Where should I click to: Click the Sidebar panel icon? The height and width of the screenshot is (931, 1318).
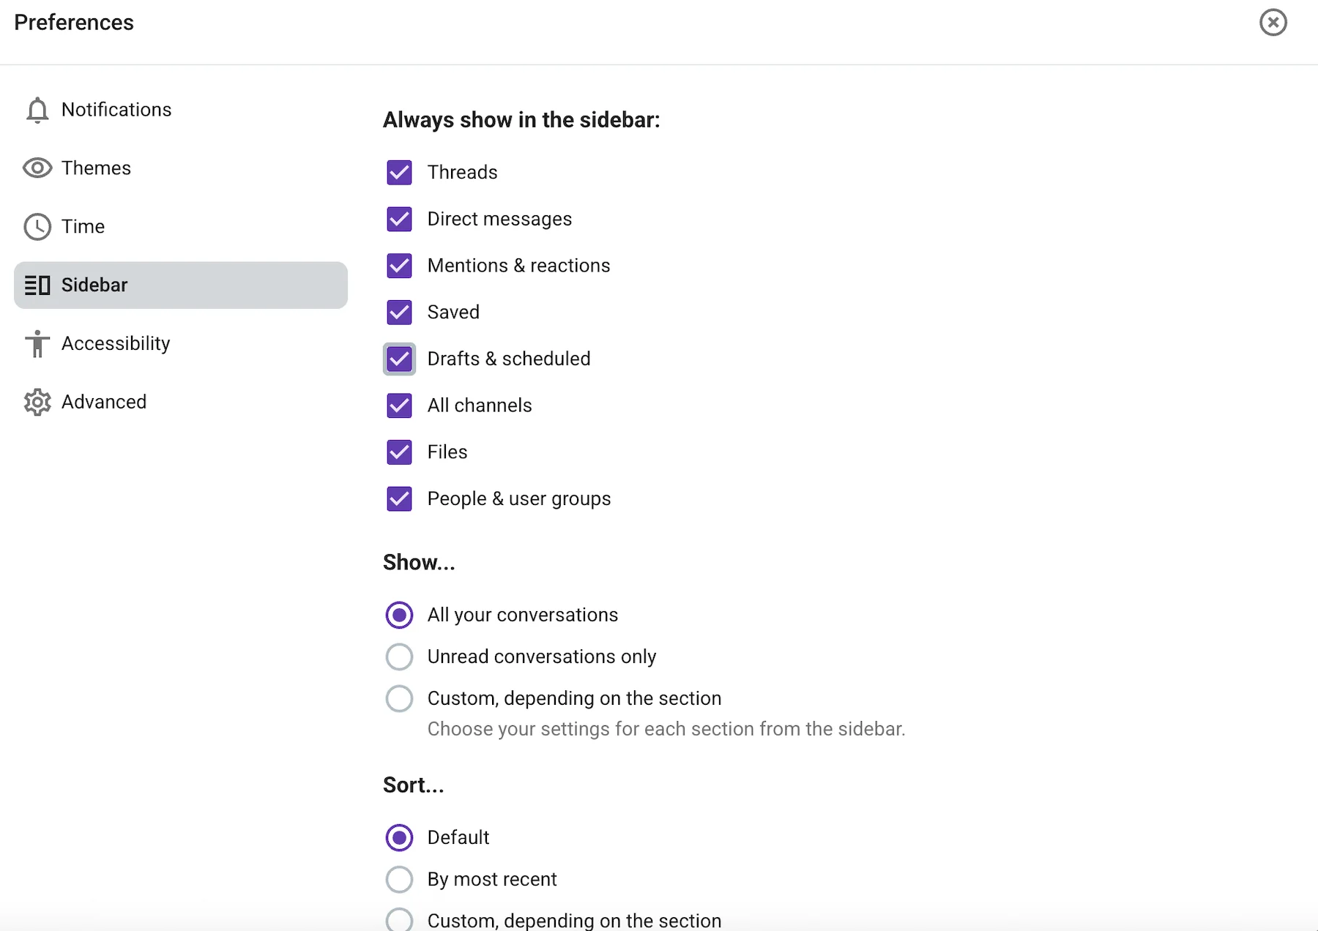pyautogui.click(x=37, y=285)
